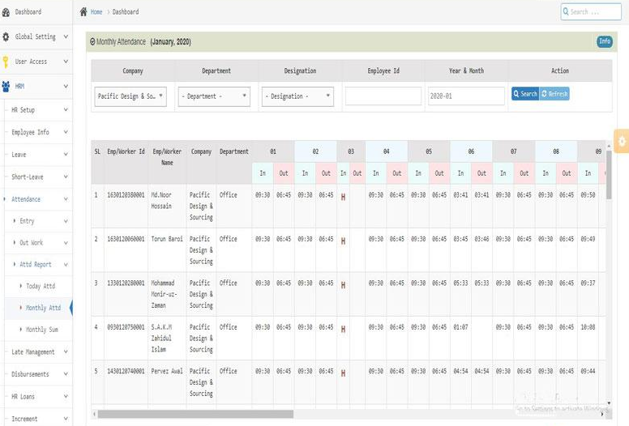Click scroll-left arrow of horizontal scrollbar
Viewport: 629px width, 426px height.
pos(94,414)
